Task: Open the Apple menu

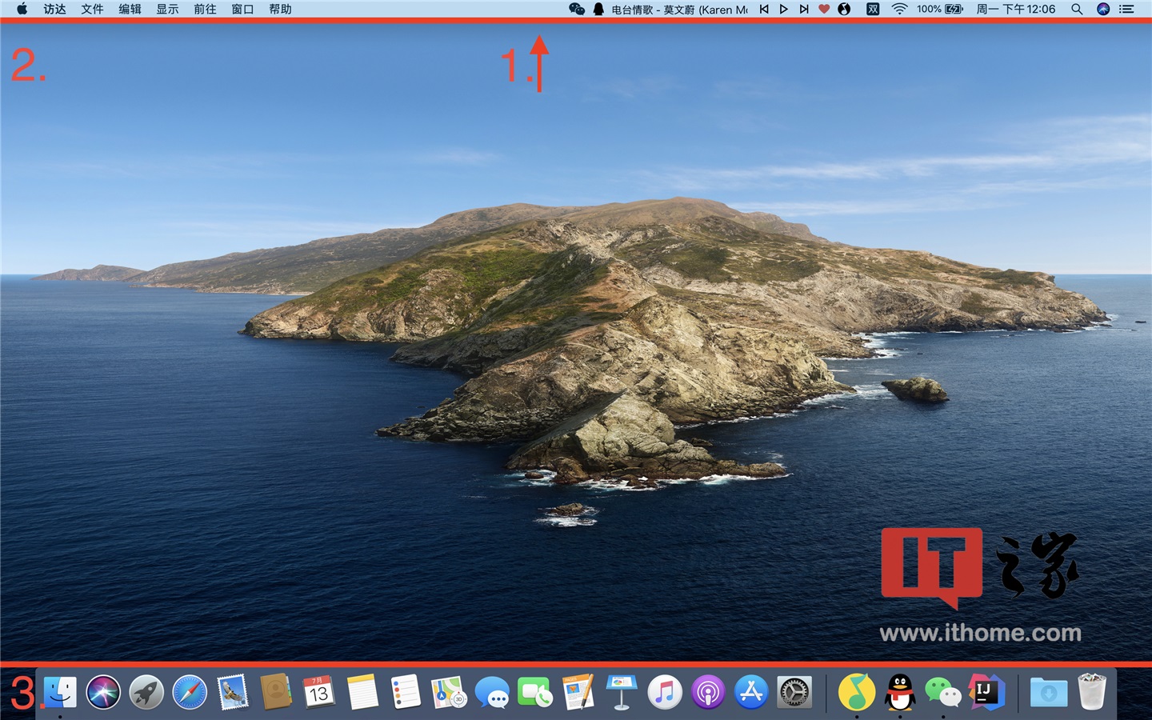Action: coord(22,10)
